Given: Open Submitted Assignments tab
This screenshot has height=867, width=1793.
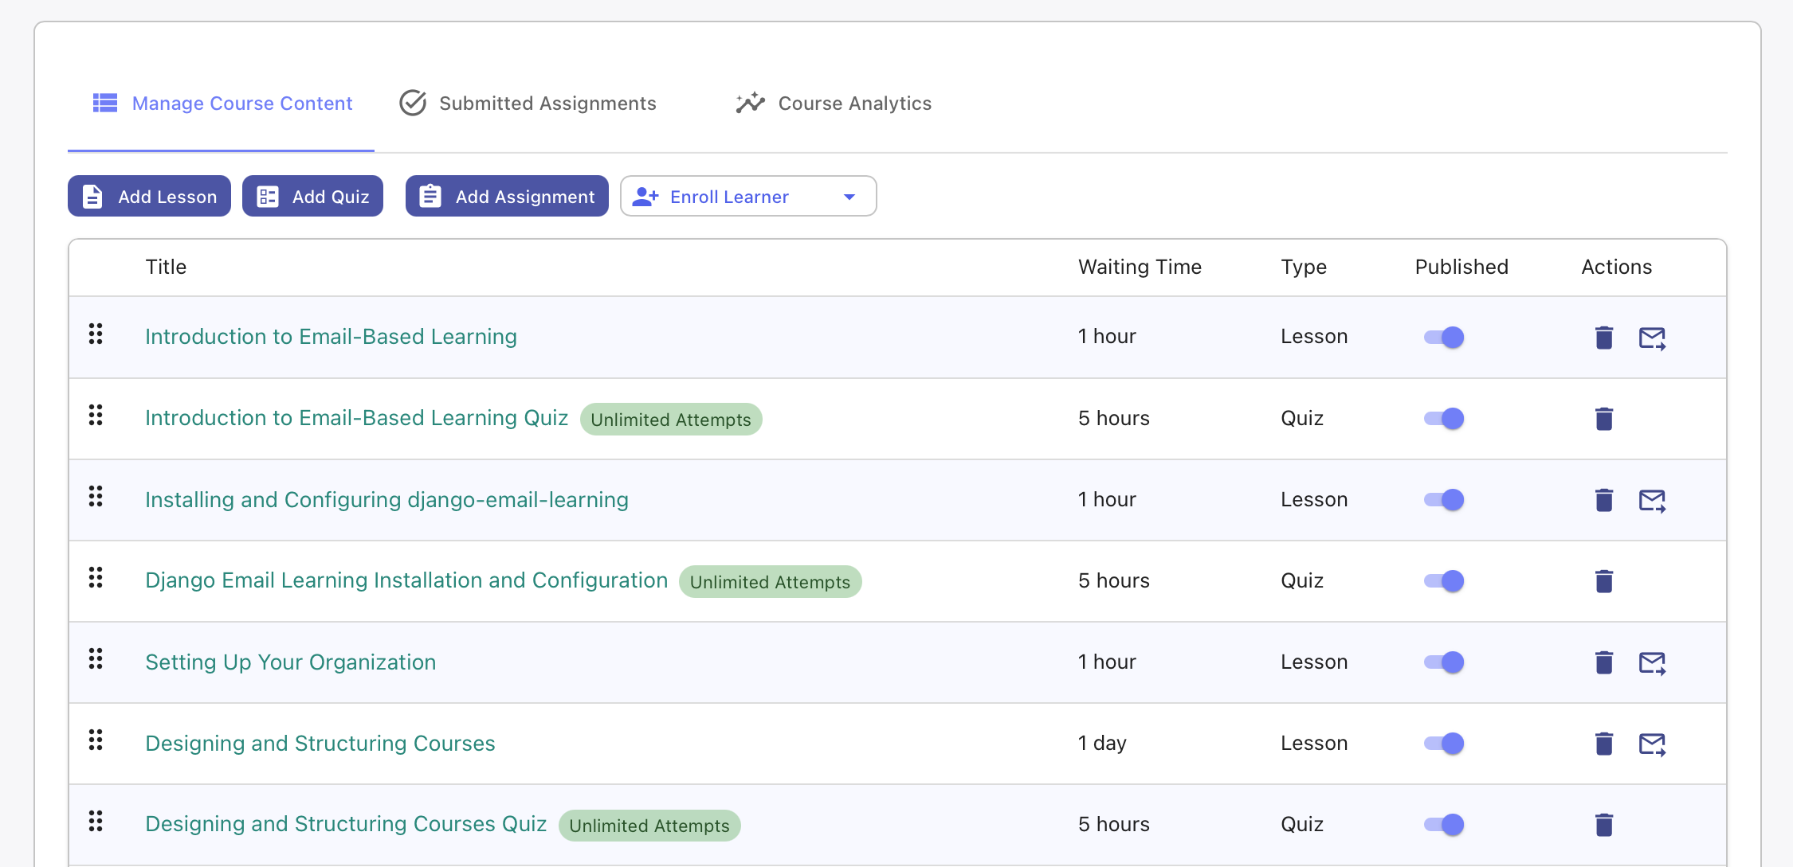Looking at the screenshot, I should tap(528, 103).
